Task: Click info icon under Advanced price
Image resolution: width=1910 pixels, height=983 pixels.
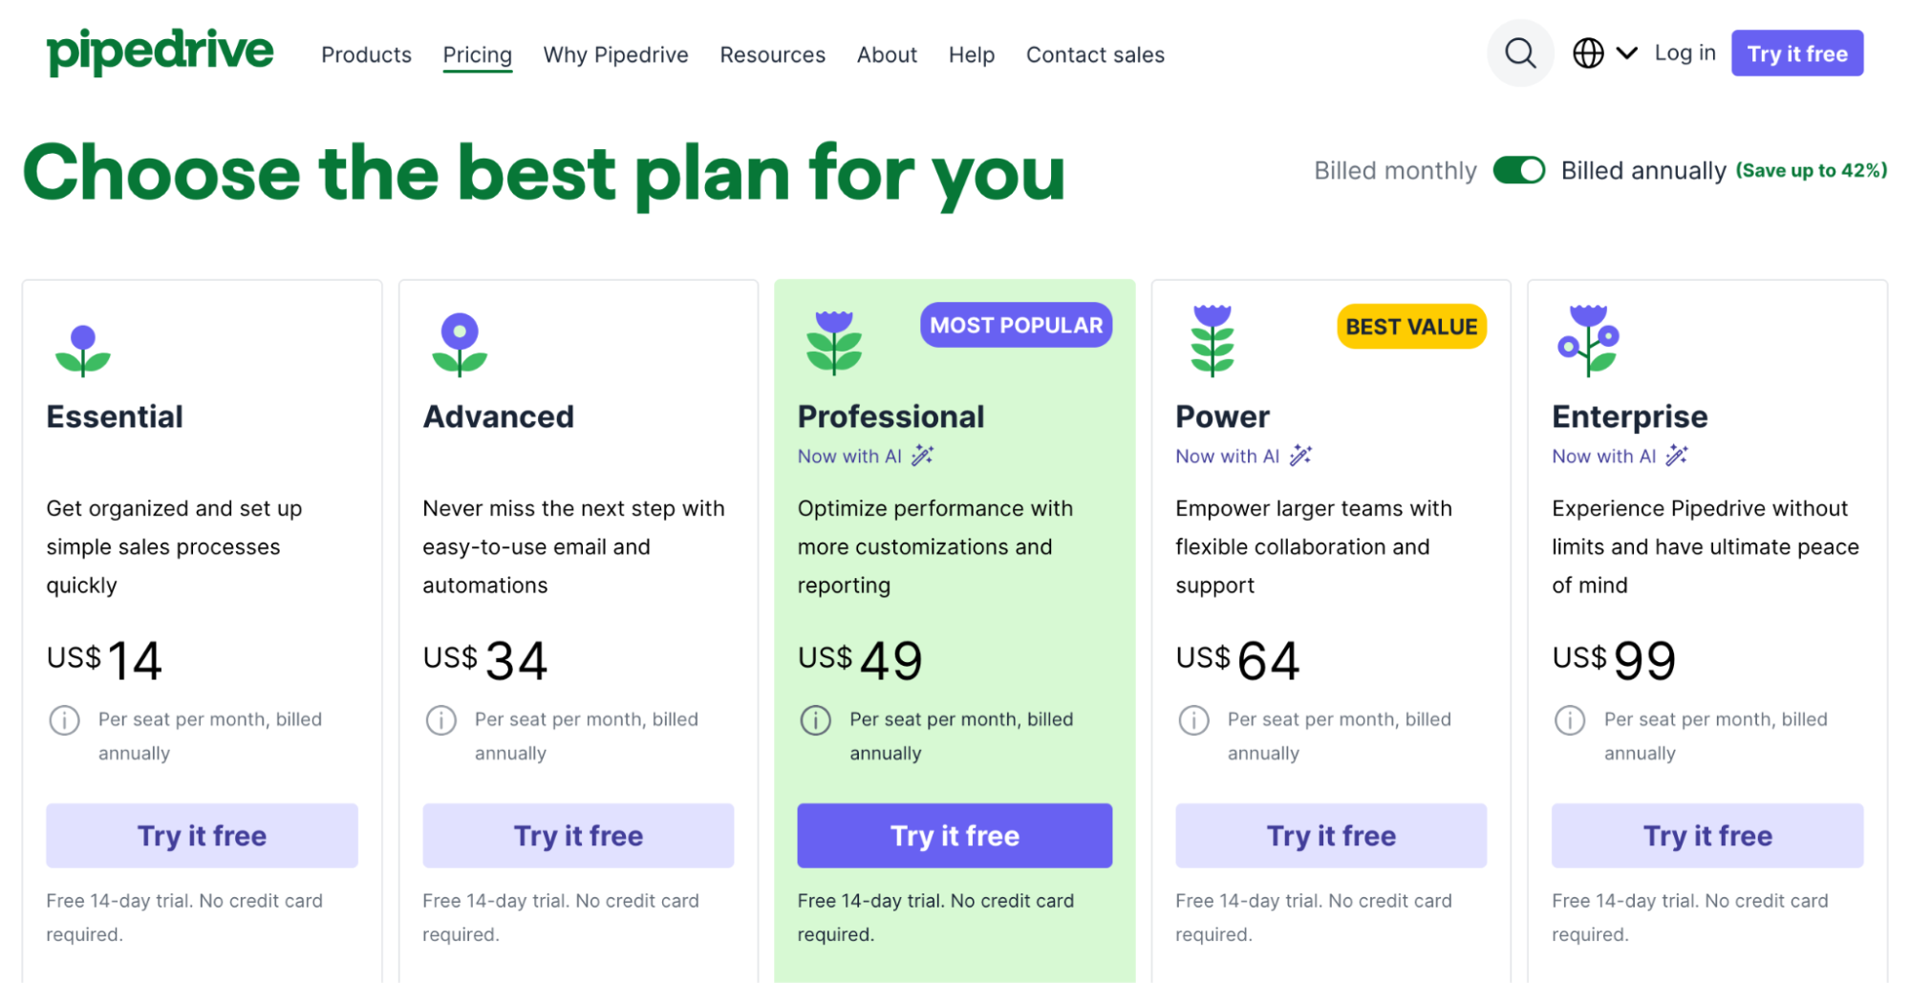Action: tap(440, 719)
